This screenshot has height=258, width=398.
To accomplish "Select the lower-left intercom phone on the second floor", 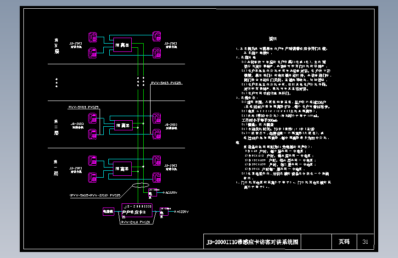I will point(92,135).
